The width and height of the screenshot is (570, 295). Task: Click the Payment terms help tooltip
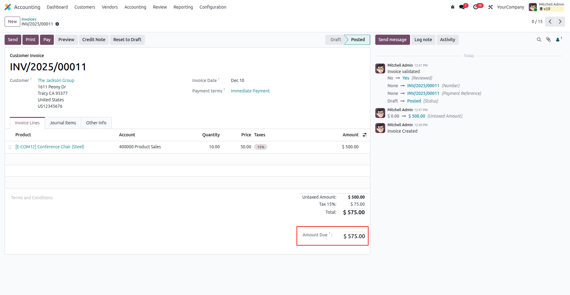[x=224, y=89]
